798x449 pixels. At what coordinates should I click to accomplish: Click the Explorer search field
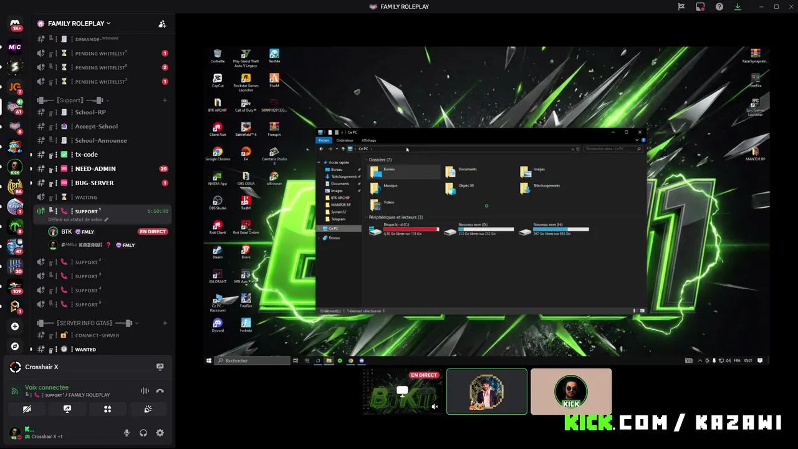(613, 149)
